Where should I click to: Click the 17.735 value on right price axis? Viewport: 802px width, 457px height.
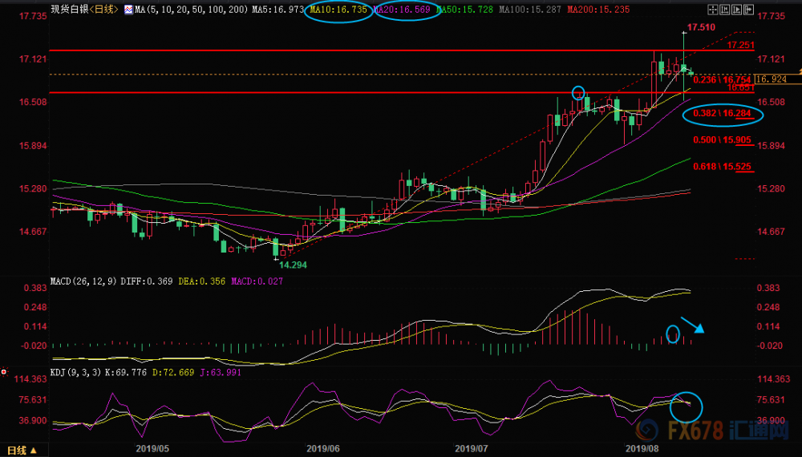click(771, 16)
